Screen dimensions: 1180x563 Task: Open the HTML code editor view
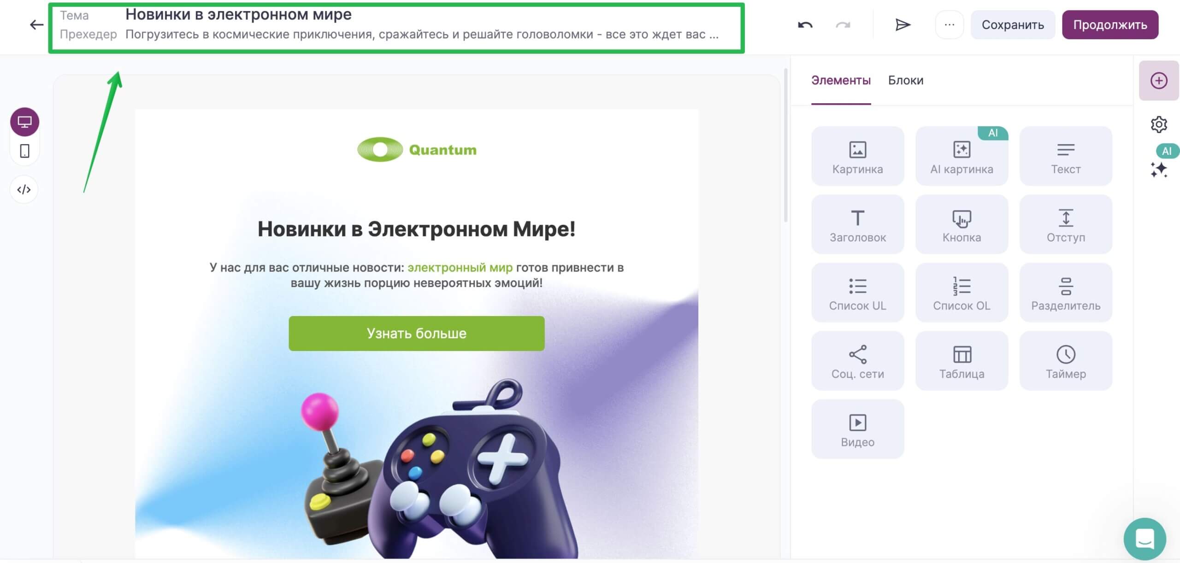24,189
